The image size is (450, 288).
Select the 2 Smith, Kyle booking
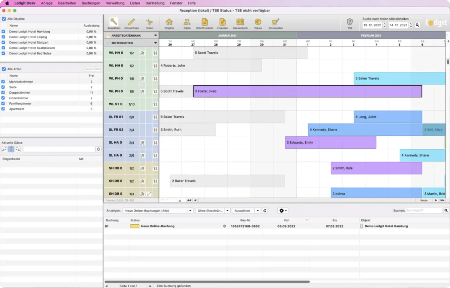[x=376, y=168]
